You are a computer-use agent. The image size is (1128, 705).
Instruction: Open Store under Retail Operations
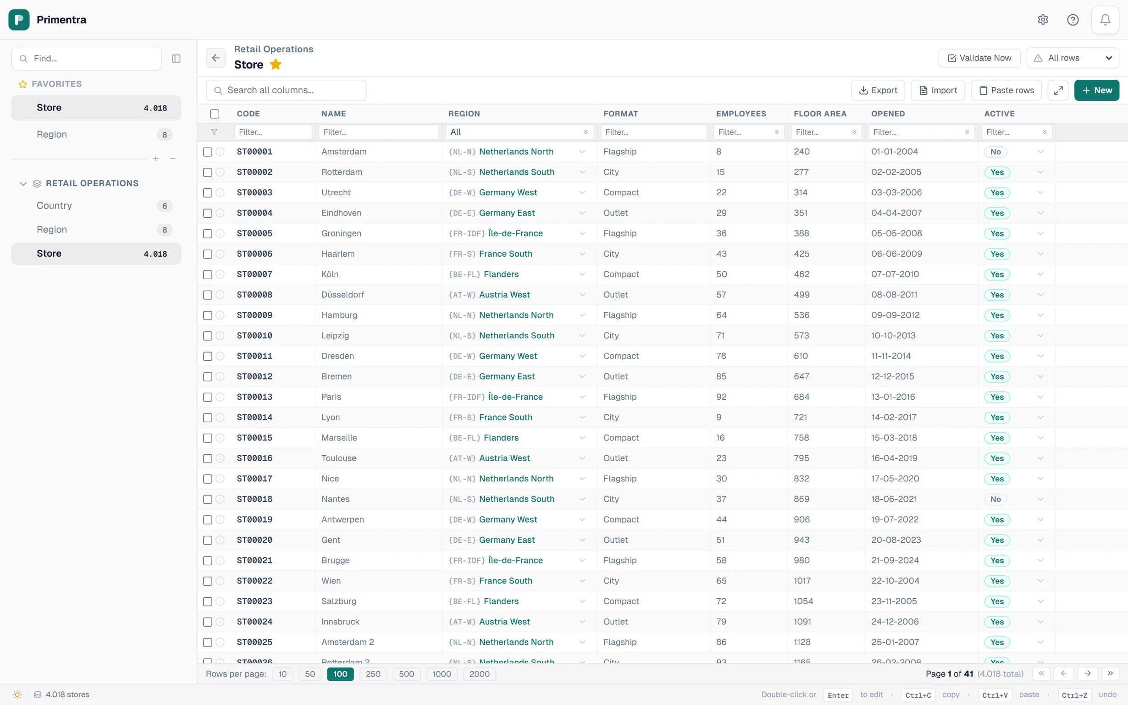tap(96, 253)
